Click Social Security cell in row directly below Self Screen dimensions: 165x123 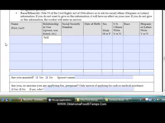coord(72,48)
